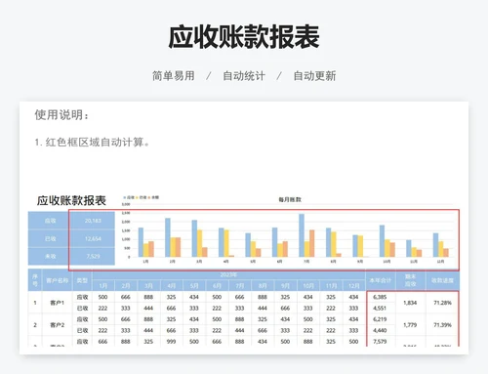Select 客户1 已收 4月 cell 666
The image size is (488, 374).
tap(172, 308)
